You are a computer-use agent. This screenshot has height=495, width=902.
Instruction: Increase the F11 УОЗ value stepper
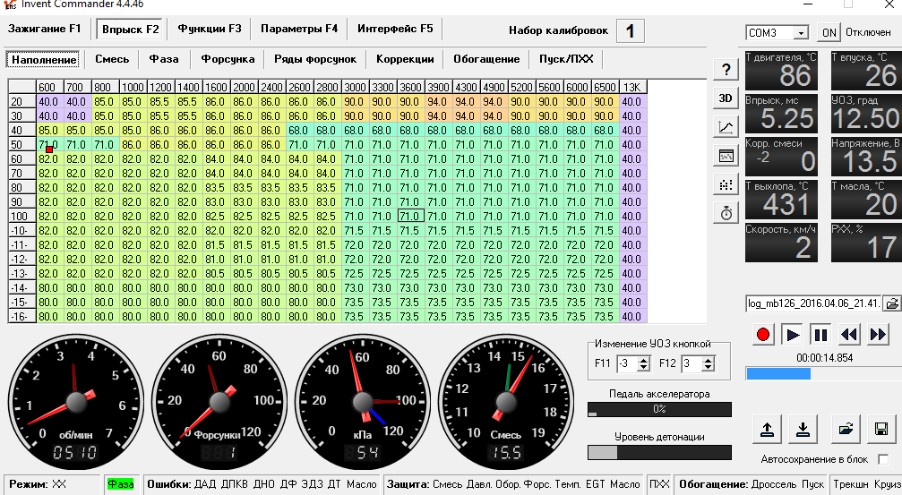(644, 360)
